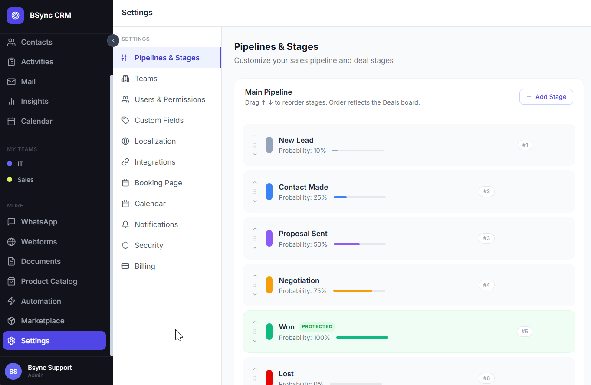Click the purple Proposal Sent color swatch
Viewport: 591px width, 385px height.
click(269, 238)
